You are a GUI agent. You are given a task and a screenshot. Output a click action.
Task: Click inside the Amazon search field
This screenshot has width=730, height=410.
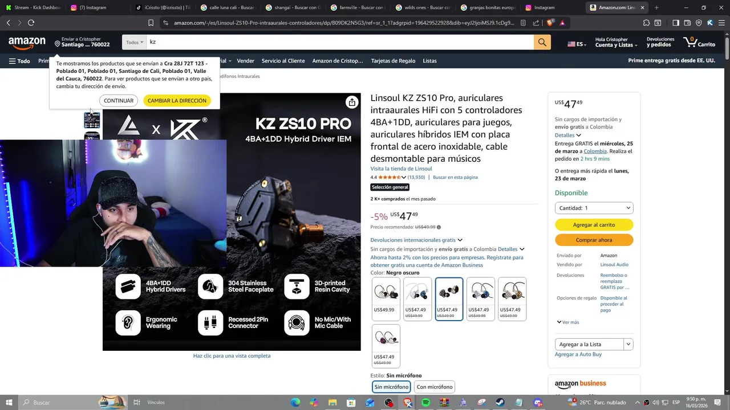click(340, 42)
